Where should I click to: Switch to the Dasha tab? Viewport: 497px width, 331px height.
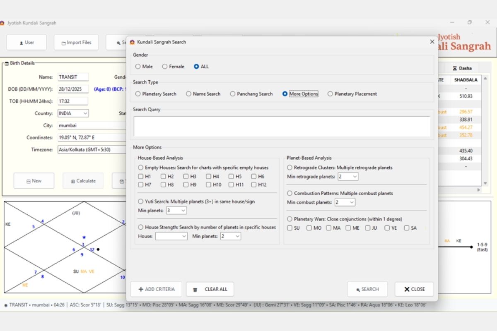(x=462, y=68)
